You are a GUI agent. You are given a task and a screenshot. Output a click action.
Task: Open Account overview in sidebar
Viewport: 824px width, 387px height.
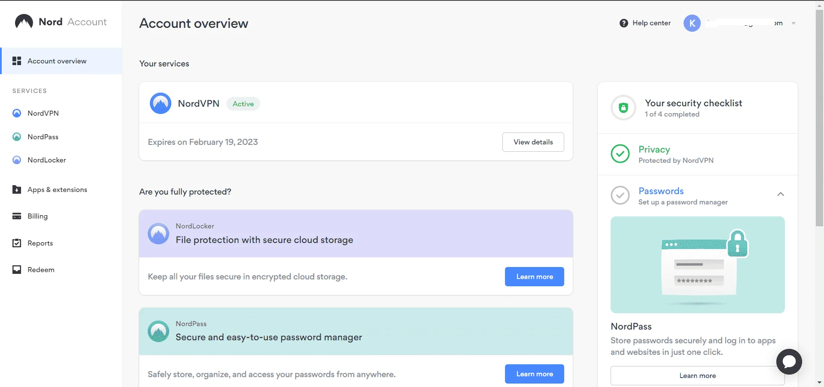click(61, 61)
